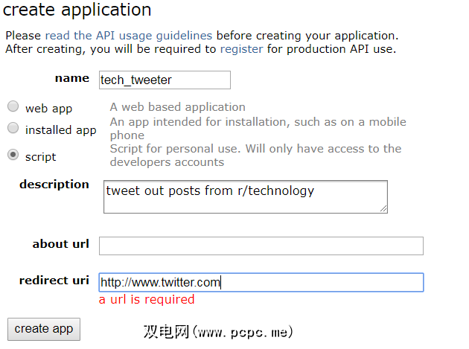The image size is (469, 349).
Task: Click the description box resize handle
Action: click(x=383, y=209)
